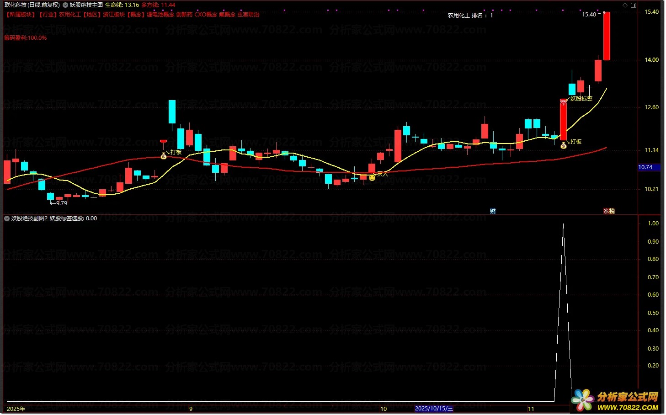
Task: Select the 农用化工 industry link
Action: [x=70, y=15]
